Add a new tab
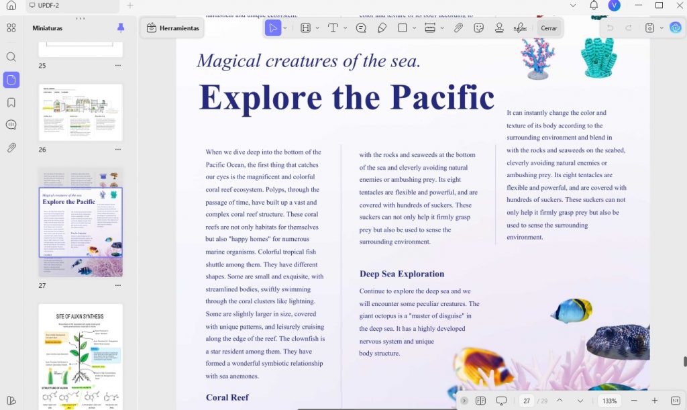The width and height of the screenshot is (687, 410). 130,5
